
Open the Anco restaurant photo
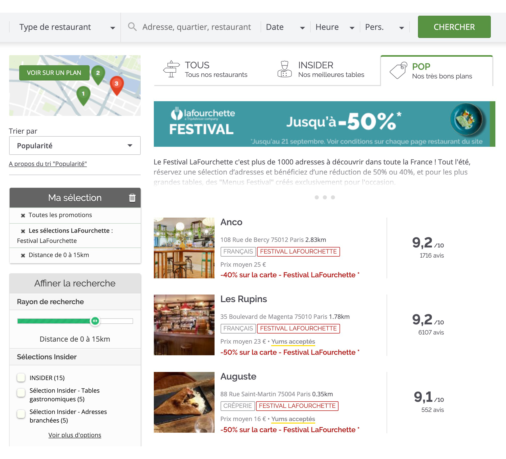(184, 248)
